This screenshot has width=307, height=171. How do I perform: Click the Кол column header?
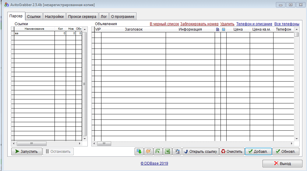pyautogui.click(x=60, y=29)
